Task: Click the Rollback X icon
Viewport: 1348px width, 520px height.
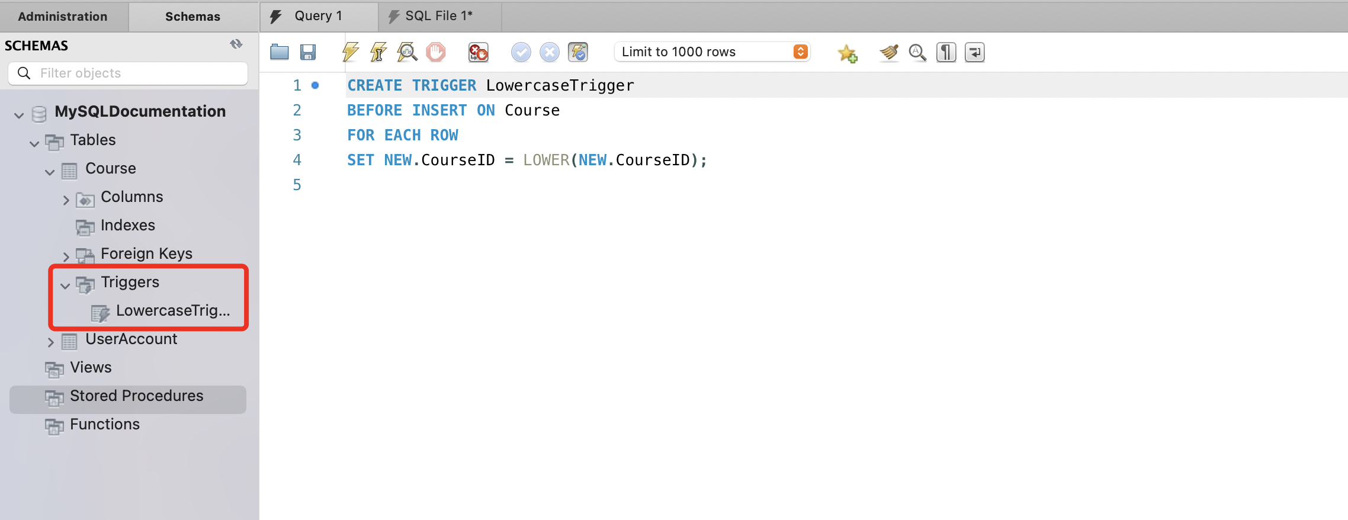Action: (x=550, y=52)
